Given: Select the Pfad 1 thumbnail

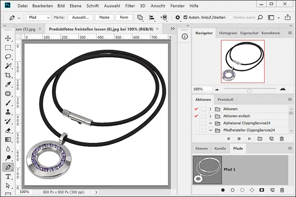Looking at the screenshot, I should click(207, 170).
